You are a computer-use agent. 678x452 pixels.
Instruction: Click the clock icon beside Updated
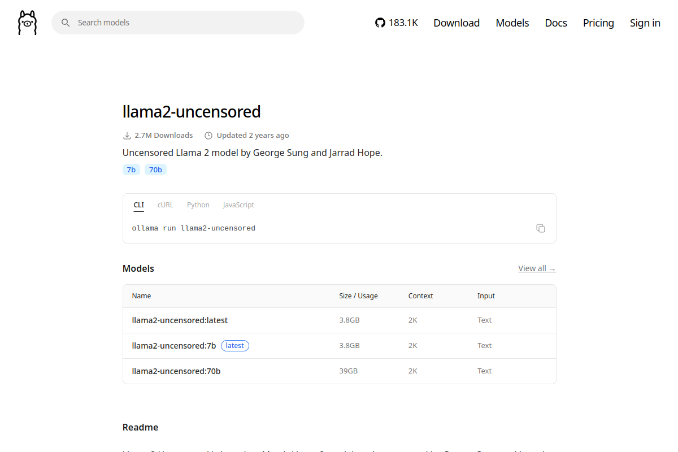point(208,136)
